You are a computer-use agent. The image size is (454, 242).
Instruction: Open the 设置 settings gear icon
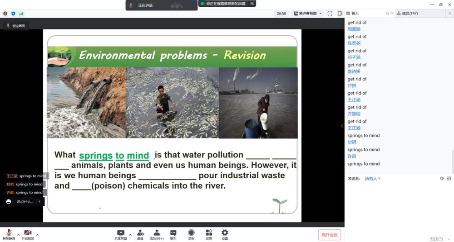pyautogui.click(x=225, y=234)
